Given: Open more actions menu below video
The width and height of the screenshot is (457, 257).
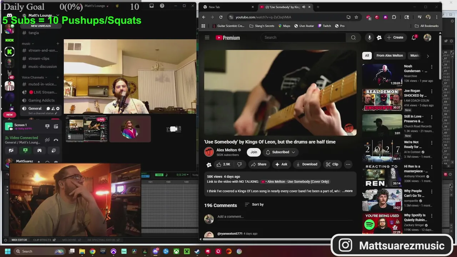Looking at the screenshot, I should [348, 164].
